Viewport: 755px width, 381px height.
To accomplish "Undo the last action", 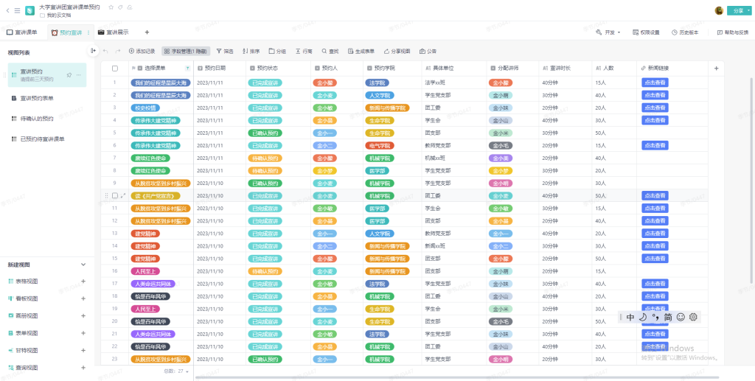I will click(x=106, y=51).
